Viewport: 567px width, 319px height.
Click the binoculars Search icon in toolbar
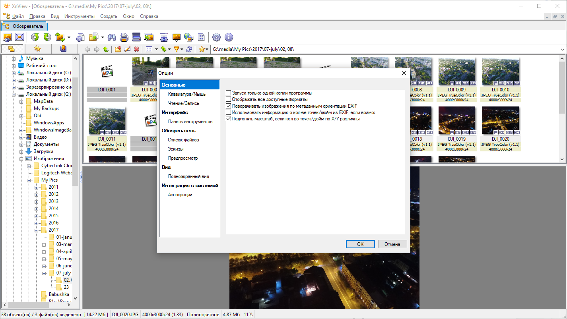click(x=112, y=37)
